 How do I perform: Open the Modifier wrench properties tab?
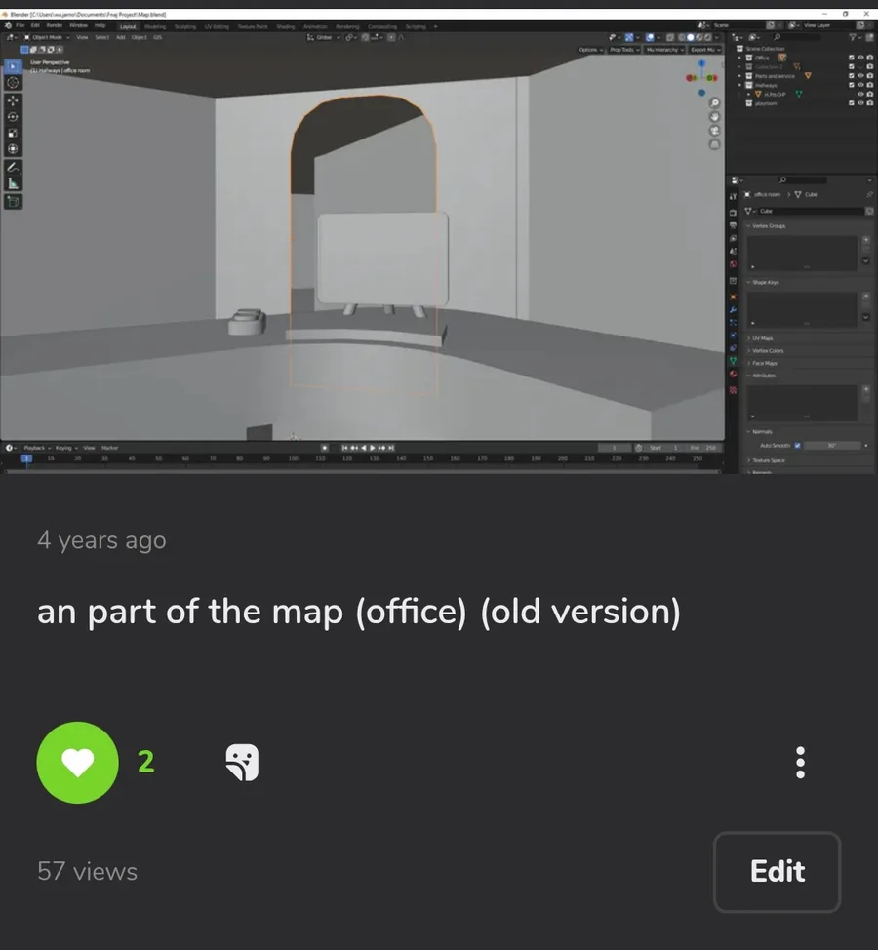(x=734, y=309)
